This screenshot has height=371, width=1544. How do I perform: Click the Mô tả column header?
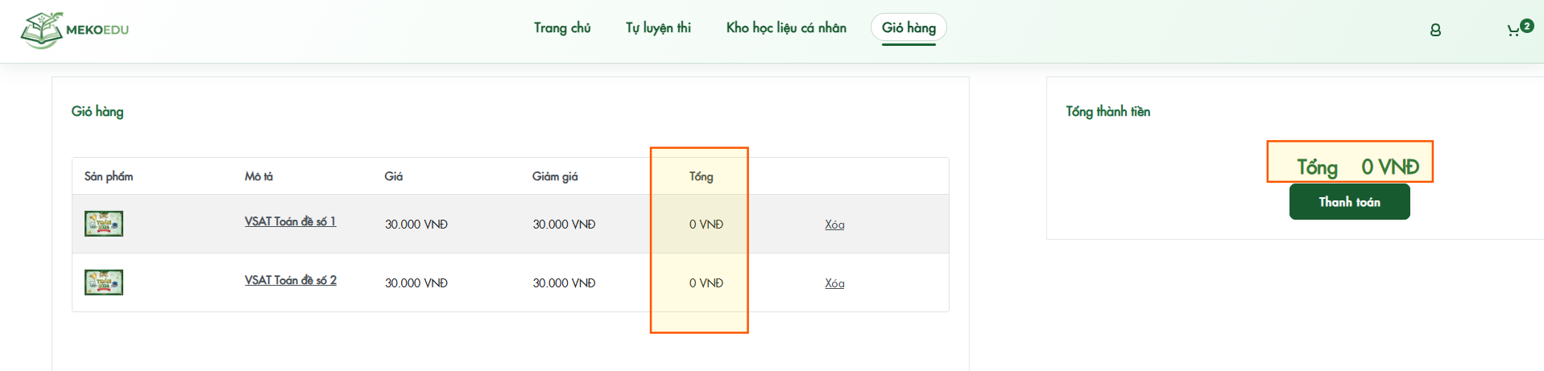(x=259, y=176)
